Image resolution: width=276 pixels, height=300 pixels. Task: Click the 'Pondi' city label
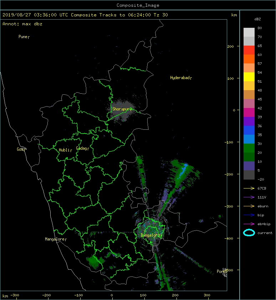[221, 271]
